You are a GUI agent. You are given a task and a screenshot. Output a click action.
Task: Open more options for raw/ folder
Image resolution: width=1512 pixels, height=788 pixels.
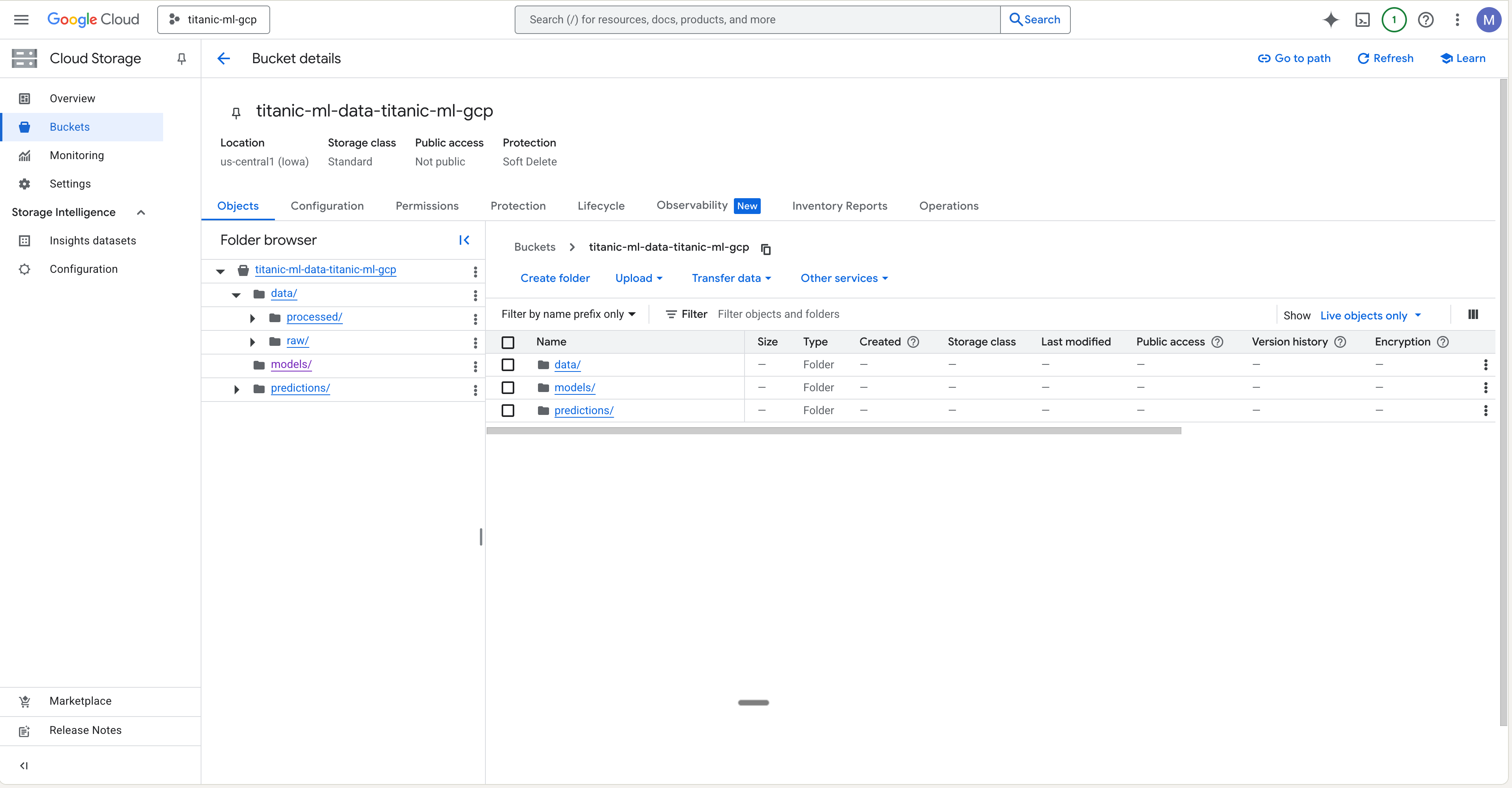[475, 343]
